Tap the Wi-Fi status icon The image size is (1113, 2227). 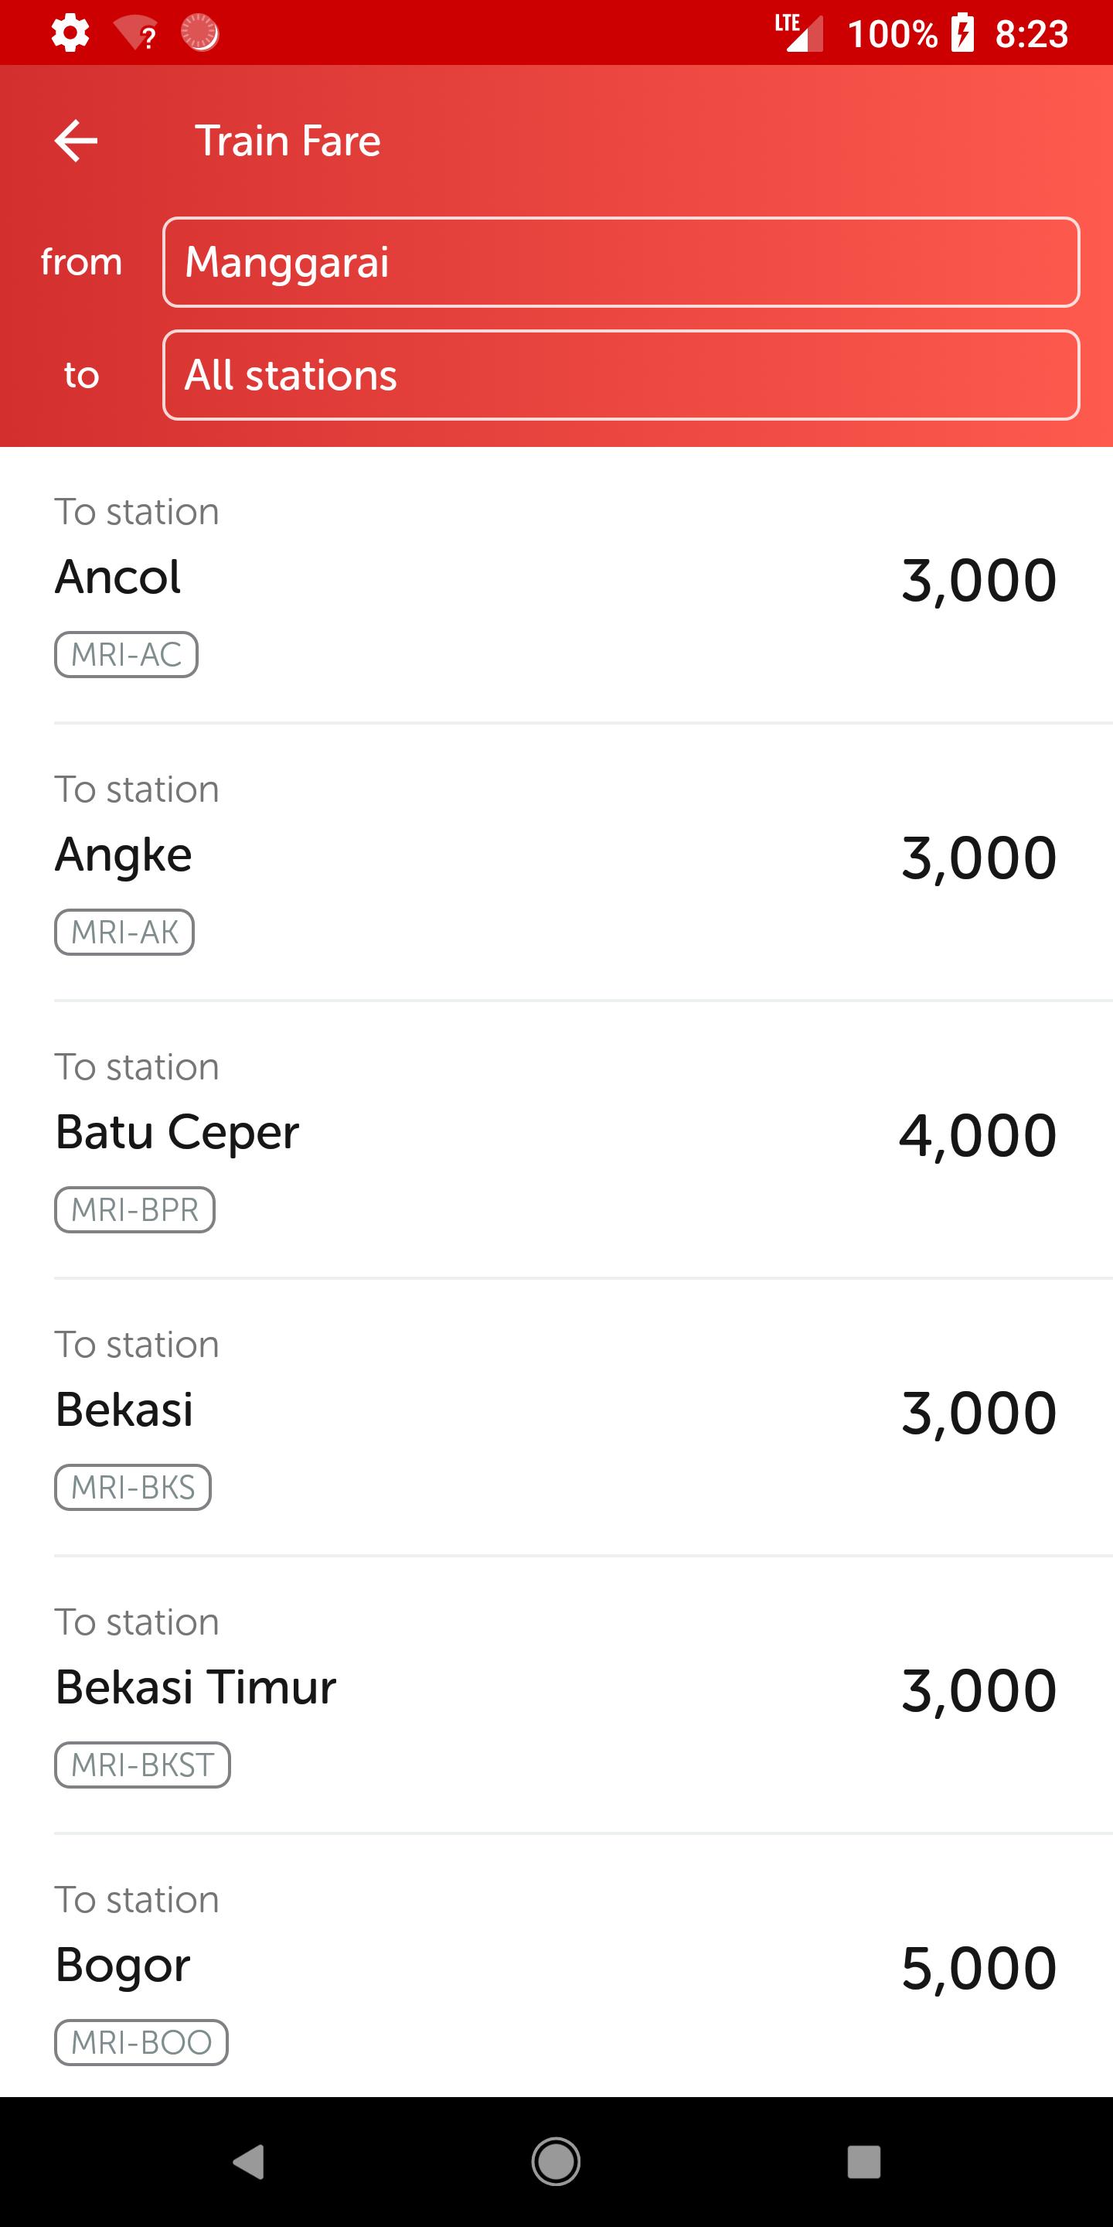[134, 34]
